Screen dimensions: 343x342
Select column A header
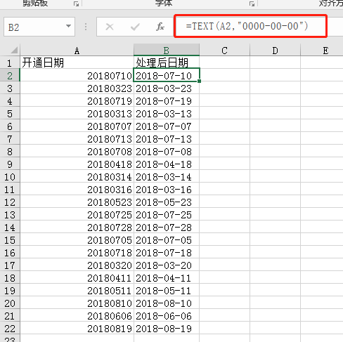[x=77, y=50]
